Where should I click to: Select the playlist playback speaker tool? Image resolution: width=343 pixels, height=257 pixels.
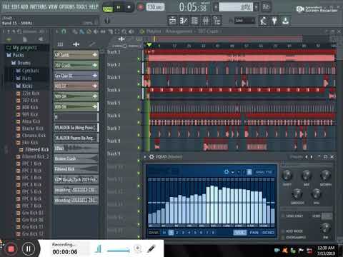[131, 31]
